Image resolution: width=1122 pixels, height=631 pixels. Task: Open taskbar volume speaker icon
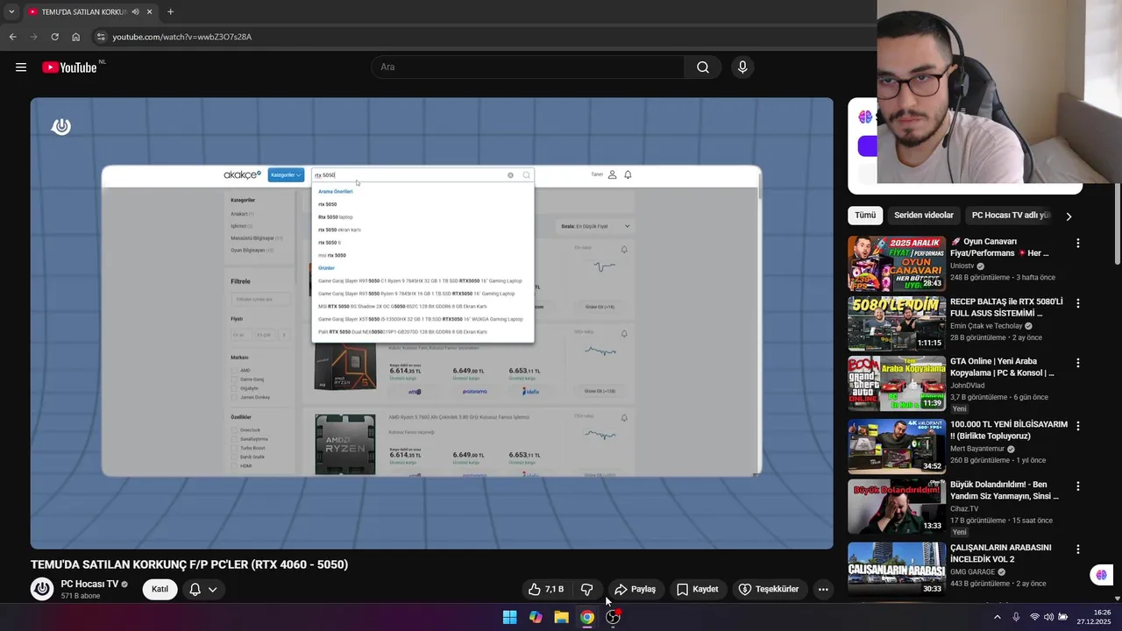pos(1049,617)
